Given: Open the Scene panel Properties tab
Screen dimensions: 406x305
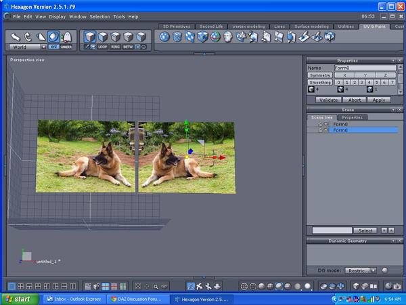Looking at the screenshot, I should pos(352,117).
